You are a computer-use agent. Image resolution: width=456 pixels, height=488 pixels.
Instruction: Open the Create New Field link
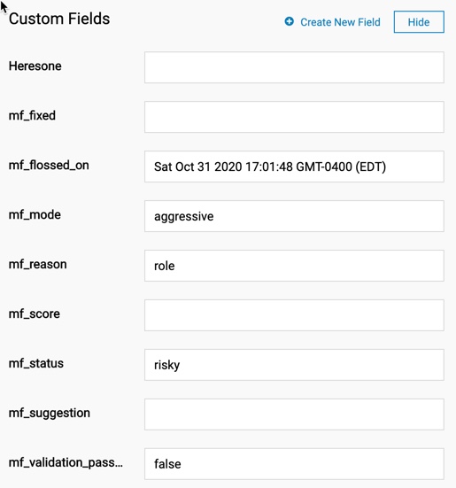click(x=340, y=22)
